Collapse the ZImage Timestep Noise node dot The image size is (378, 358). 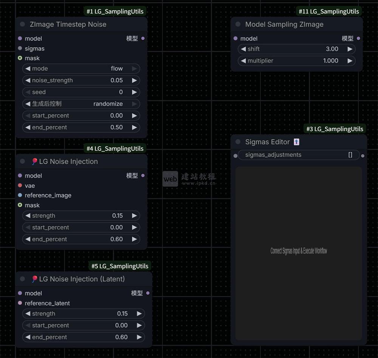[x=22, y=25]
